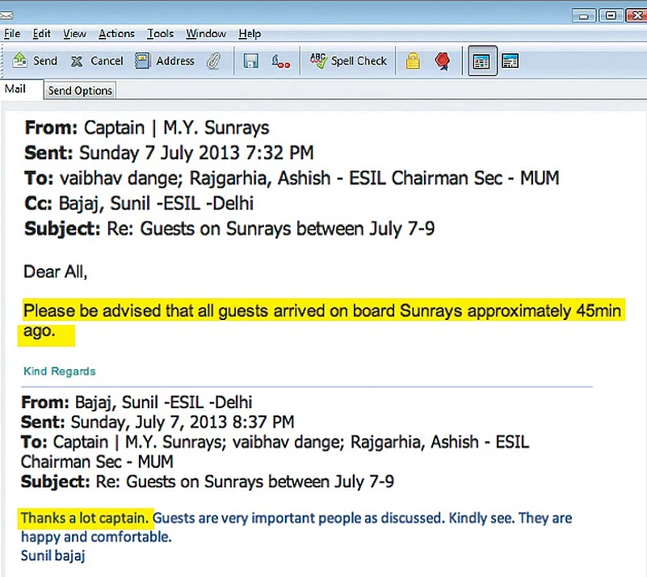Click 'From: Bajaj, Sunil -ESIL -Delhi' line
The width and height of the screenshot is (647, 577).
click(x=137, y=402)
